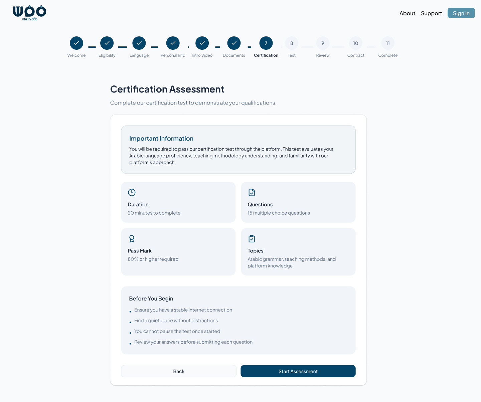Click the Documents step checkmark icon
Screen dimensions: 481x402
pos(234,43)
